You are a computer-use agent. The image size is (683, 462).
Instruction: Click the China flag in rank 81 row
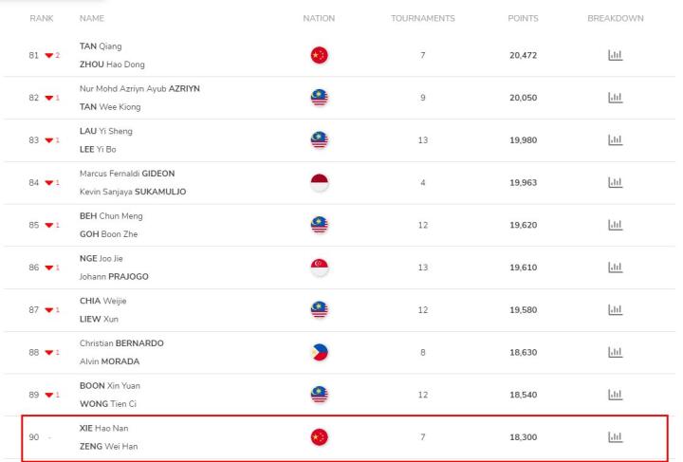[320, 55]
